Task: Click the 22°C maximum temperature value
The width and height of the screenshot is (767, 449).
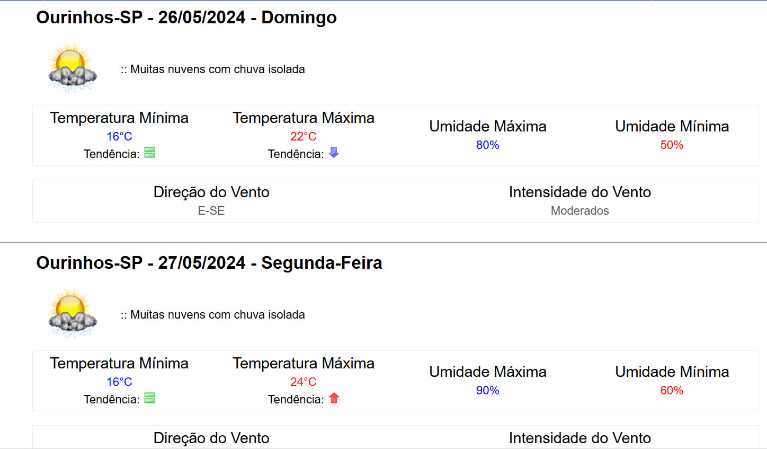Action: click(x=303, y=137)
